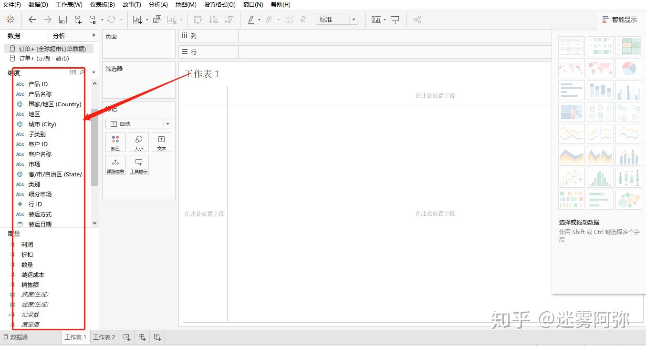Image resolution: width=646 pixels, height=346 pixels.
Task: Select the 细分市场 dimension field
Action: pos(40,194)
